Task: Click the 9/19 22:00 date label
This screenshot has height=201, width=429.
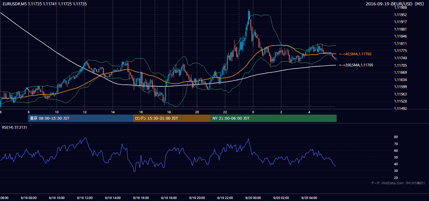Action: [x=225, y=198]
